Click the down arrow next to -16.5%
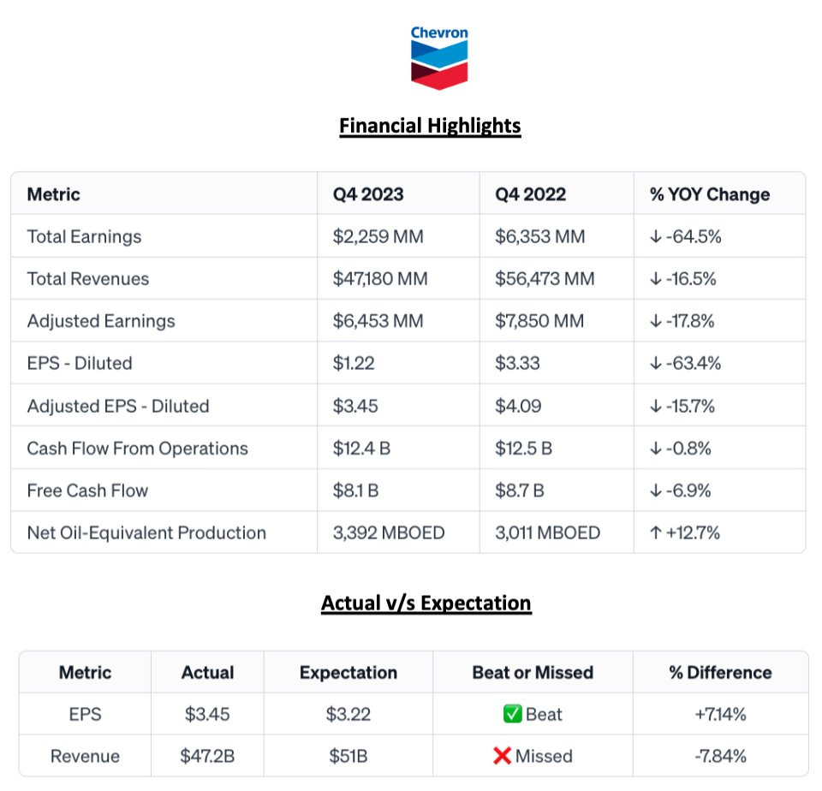The width and height of the screenshot is (822, 791). click(655, 279)
